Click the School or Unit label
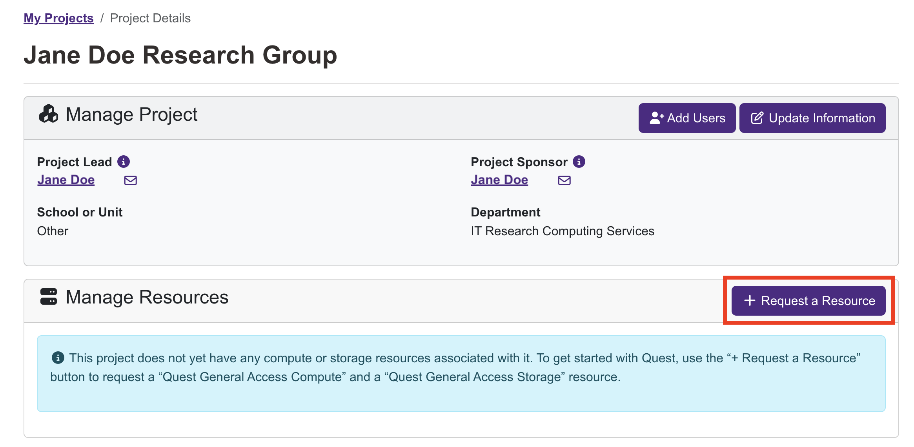This screenshot has height=447, width=914. [x=80, y=212]
